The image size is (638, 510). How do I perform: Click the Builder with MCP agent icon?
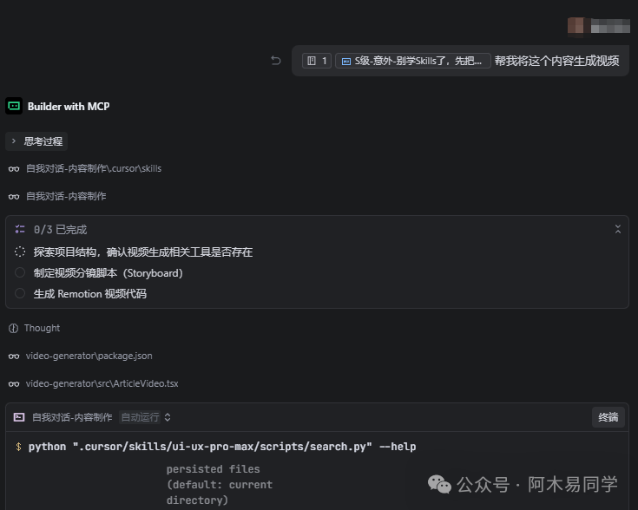coord(14,107)
